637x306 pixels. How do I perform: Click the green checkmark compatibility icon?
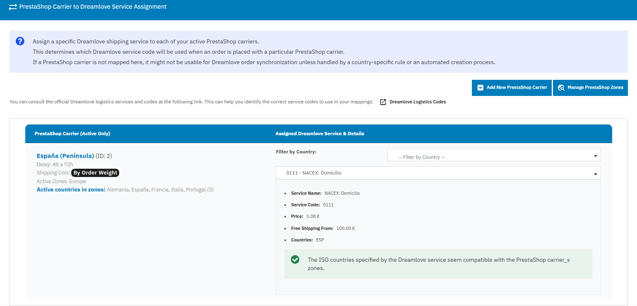click(295, 260)
